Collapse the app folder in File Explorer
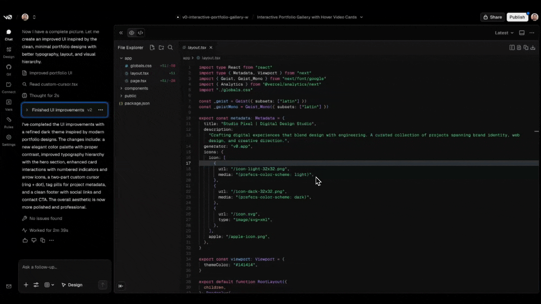Viewport: 541px width, 304px height. click(x=121, y=58)
